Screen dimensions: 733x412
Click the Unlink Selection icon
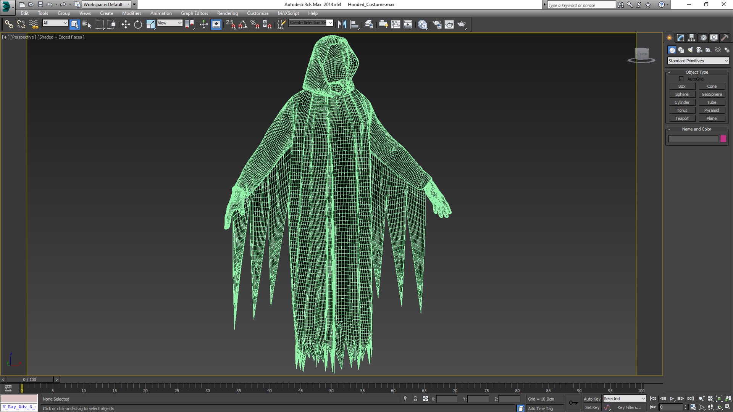coord(21,24)
